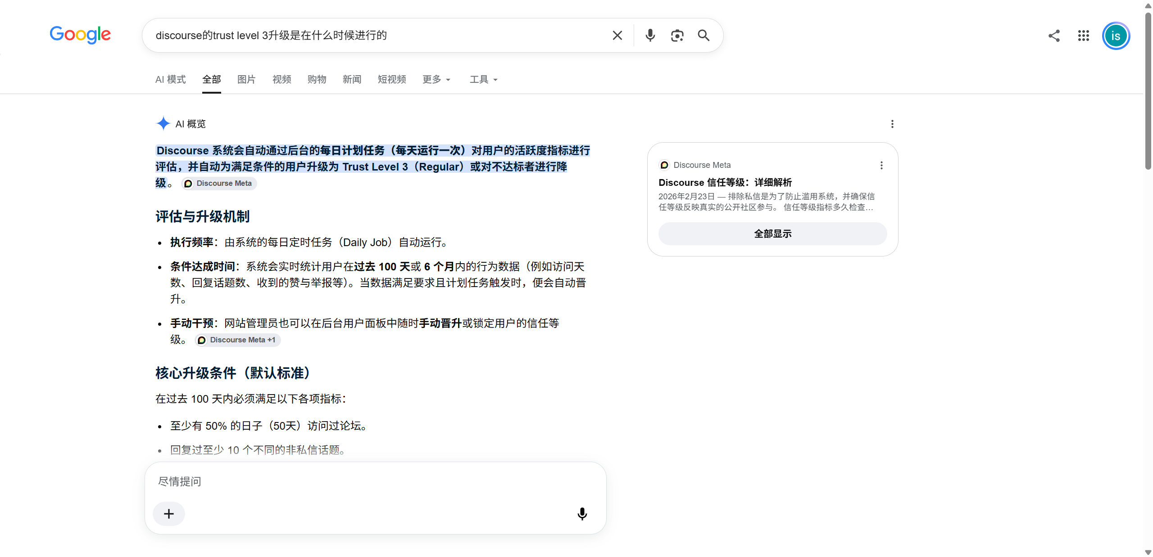Select the 全部 results tab

(x=212, y=80)
